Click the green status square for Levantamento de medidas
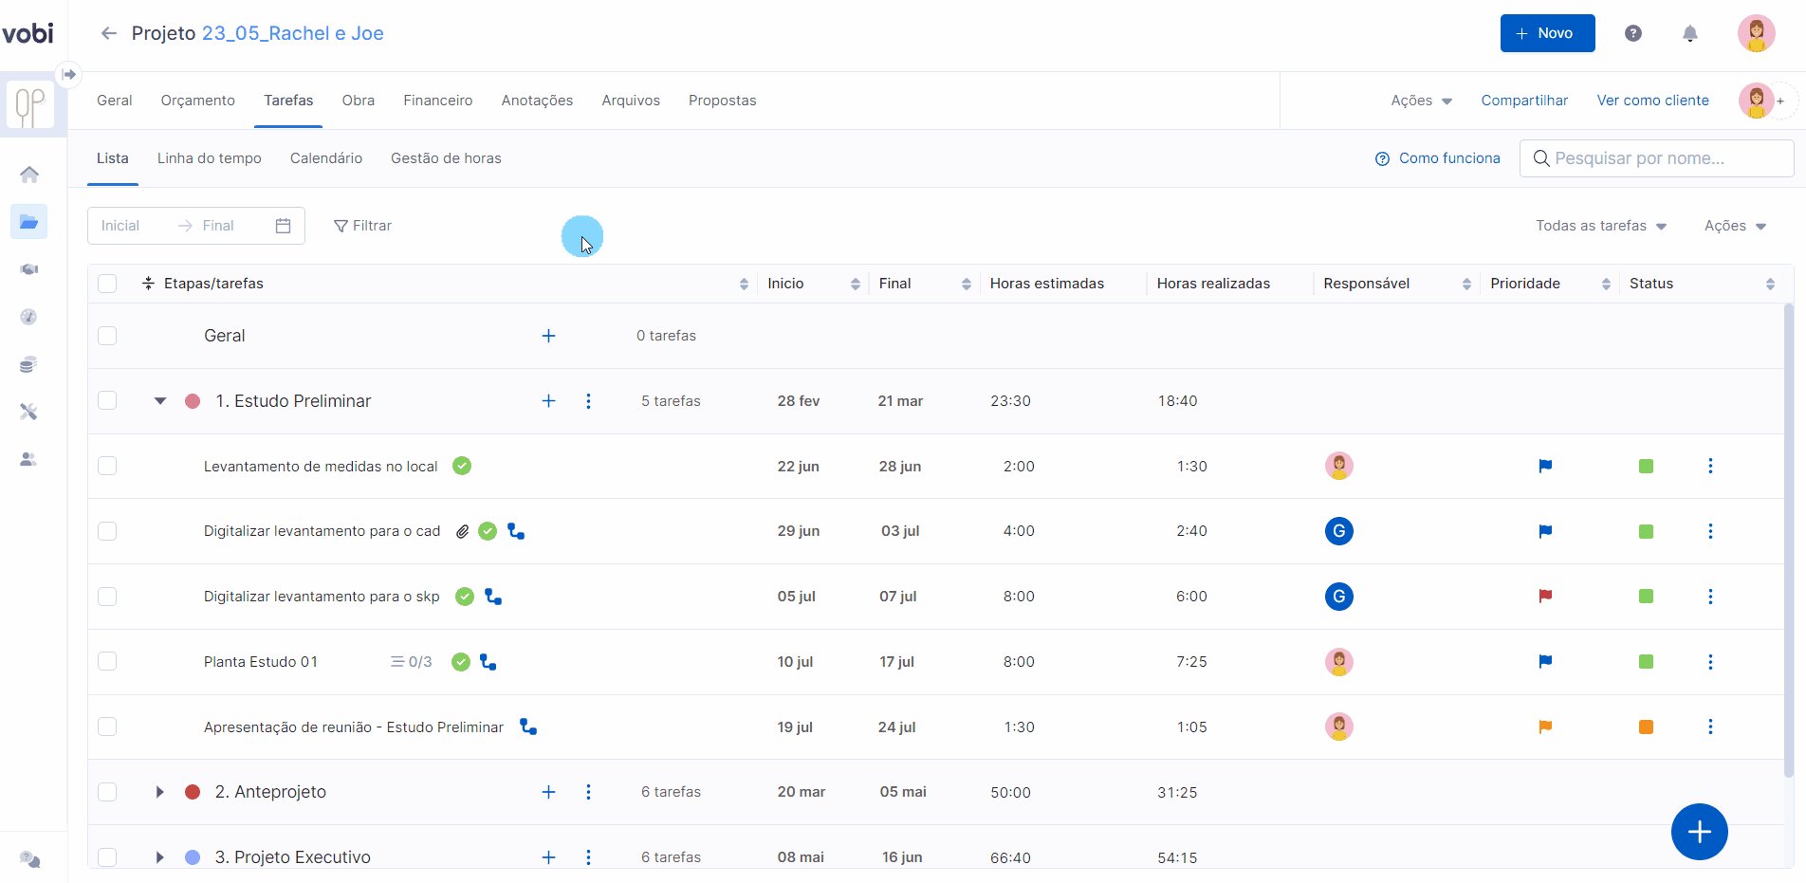This screenshot has height=883, width=1806. coord(1646,466)
